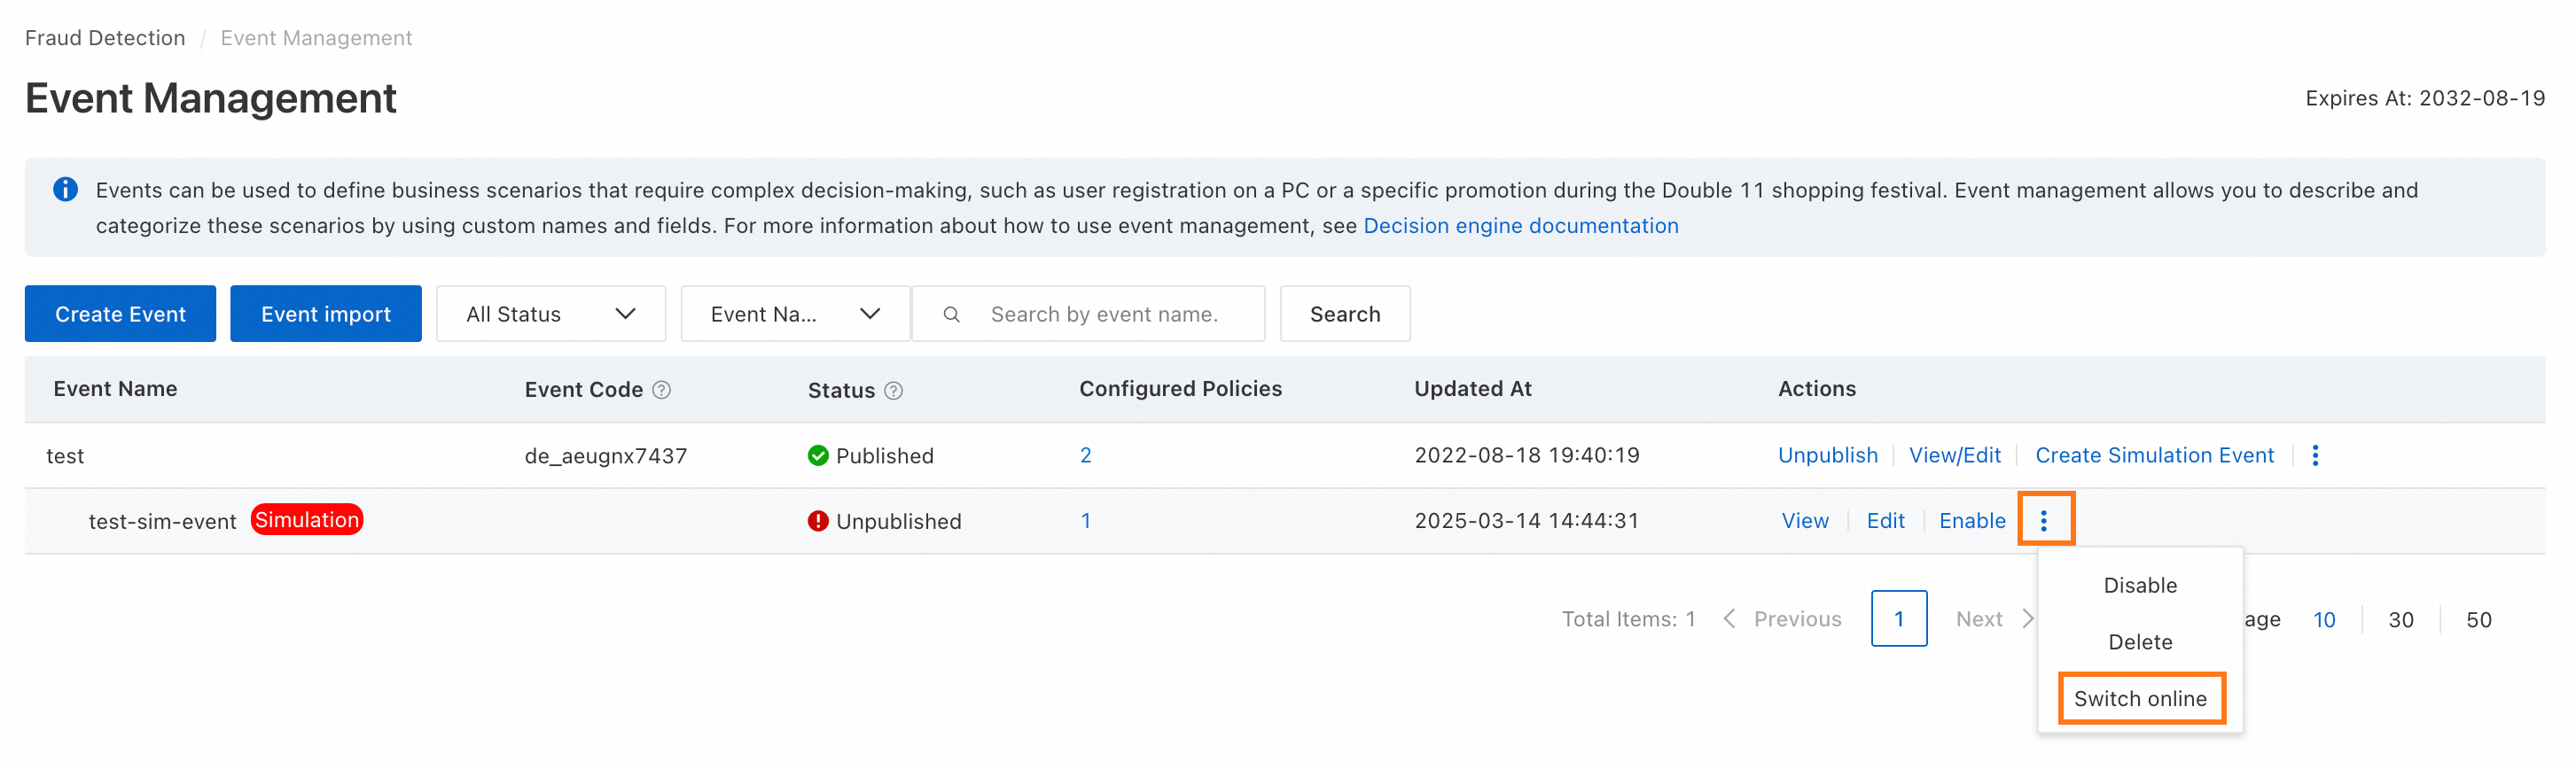The height and width of the screenshot is (769, 2576).
Task: Click the help icon next to Event Code
Action: click(661, 390)
